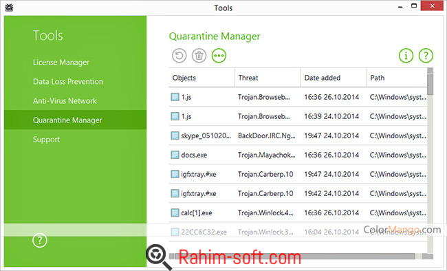Close the Tools window
The width and height of the screenshot is (447, 271).
point(432,6)
